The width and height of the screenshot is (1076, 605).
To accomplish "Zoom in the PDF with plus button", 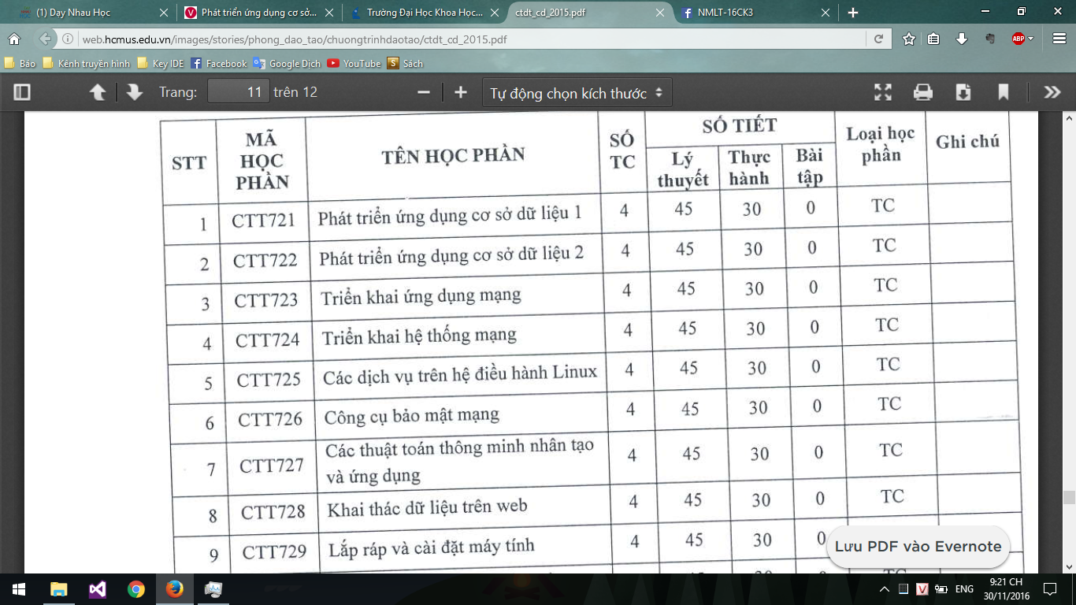I will point(461,92).
